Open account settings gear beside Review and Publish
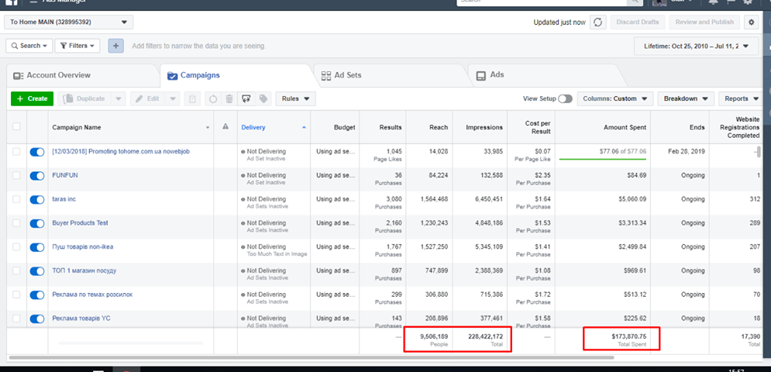 click(x=751, y=22)
